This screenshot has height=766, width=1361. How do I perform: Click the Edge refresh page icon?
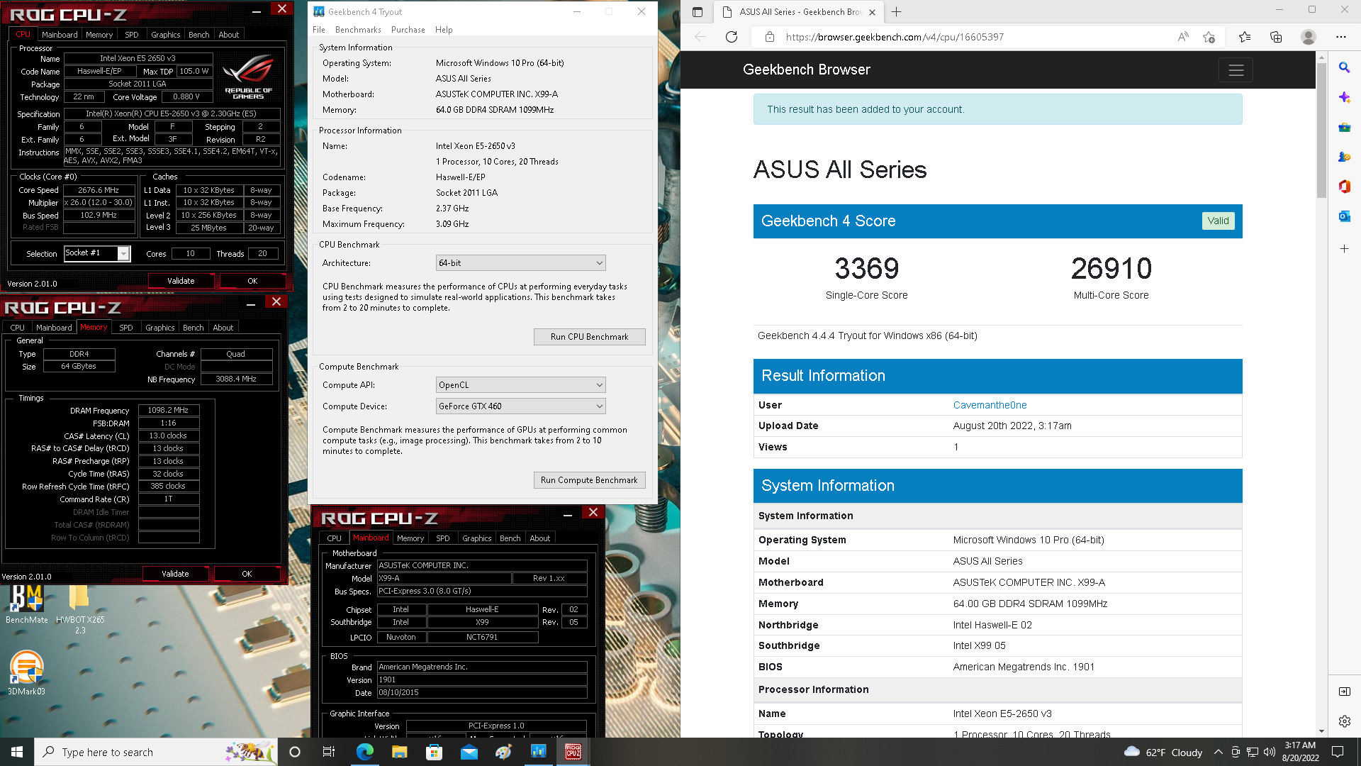click(x=732, y=37)
